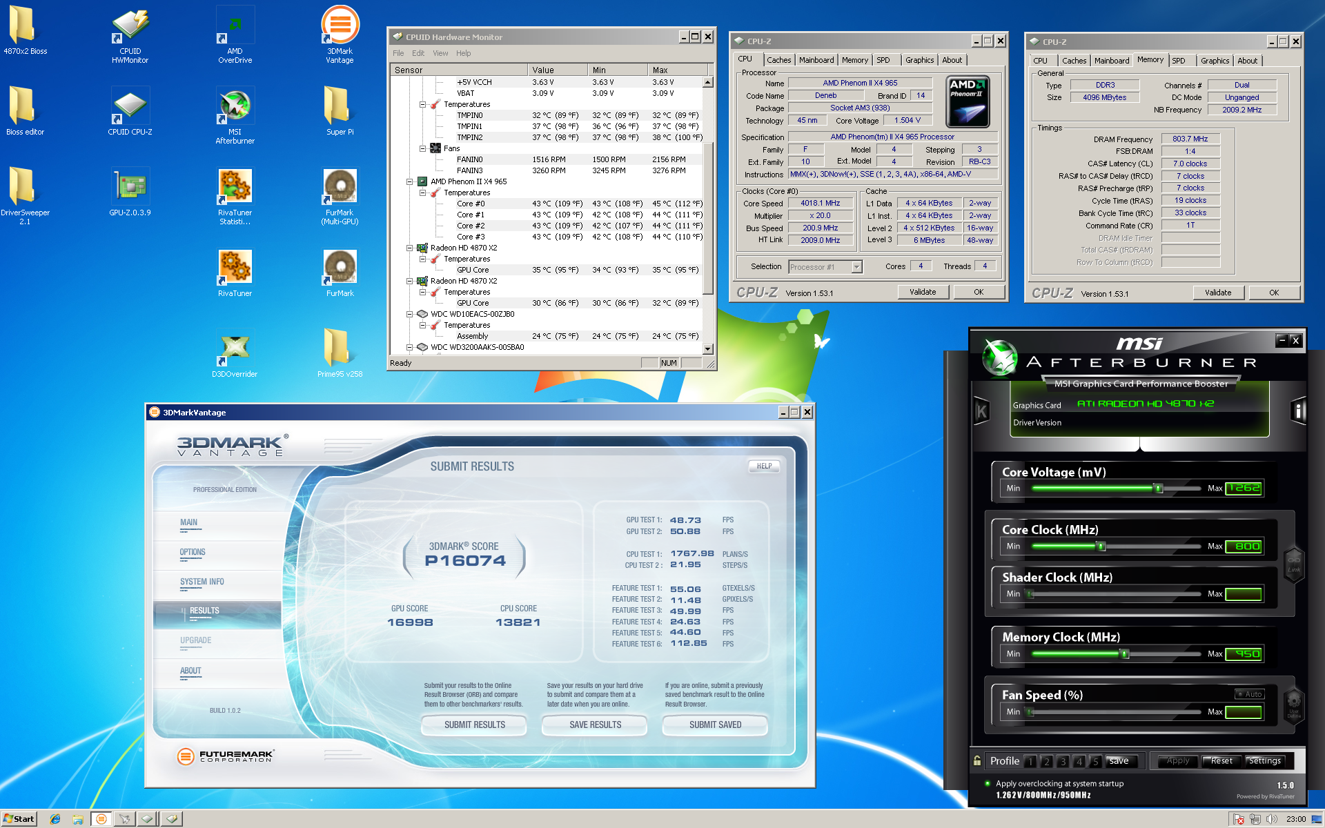This screenshot has height=828, width=1325.
Task: Click the profile lock icon in Afterburner
Action: coord(977,760)
